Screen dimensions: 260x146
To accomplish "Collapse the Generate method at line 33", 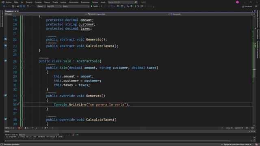I will 22,96.
